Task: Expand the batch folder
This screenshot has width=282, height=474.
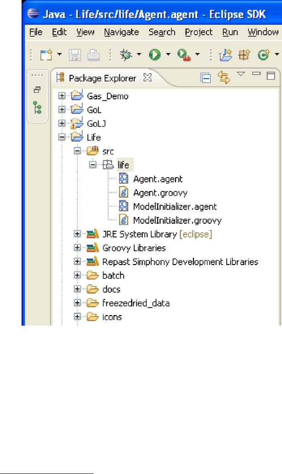Action: point(77,275)
